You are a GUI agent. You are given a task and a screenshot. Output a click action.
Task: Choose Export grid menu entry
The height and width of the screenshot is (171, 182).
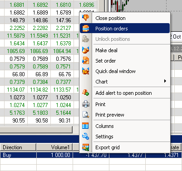[125, 147]
